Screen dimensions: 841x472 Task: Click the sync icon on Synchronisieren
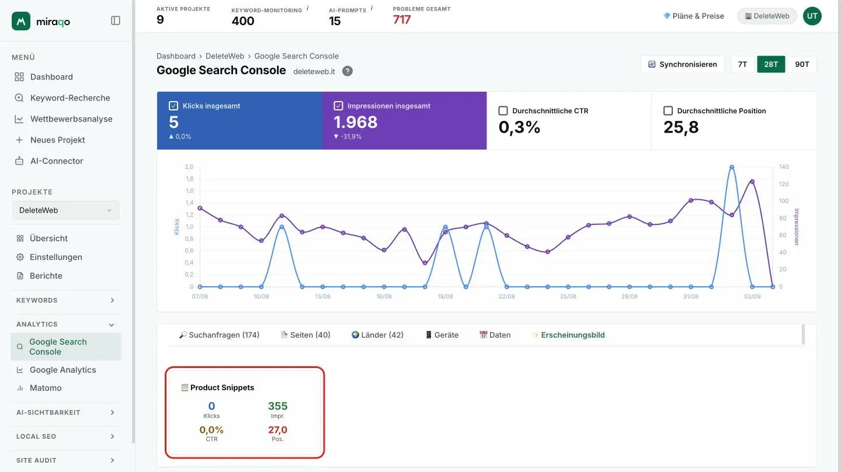point(652,64)
